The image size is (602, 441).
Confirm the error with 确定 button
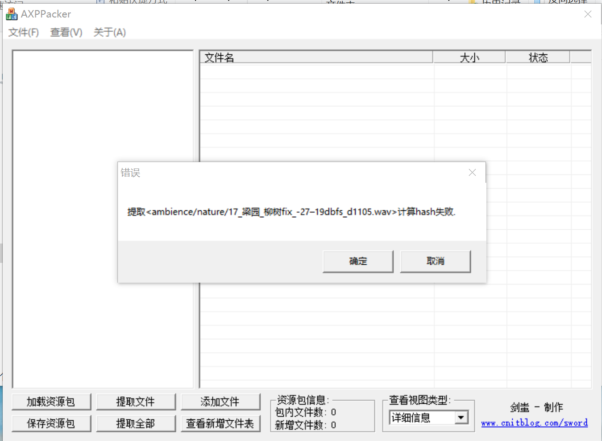[x=358, y=261]
